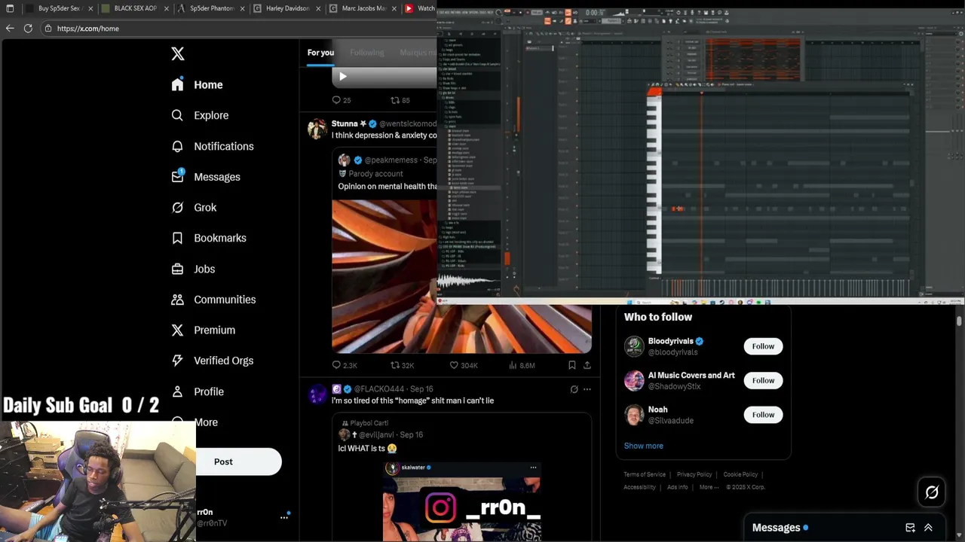This screenshot has width=965, height=542.
Task: Click Show more under Who to follow
Action: [x=643, y=446]
